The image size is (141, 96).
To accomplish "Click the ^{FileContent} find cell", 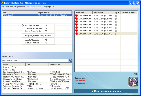I will [32, 79].
